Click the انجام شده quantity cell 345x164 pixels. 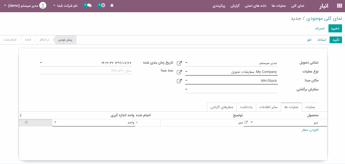pyautogui.click(x=148, y=123)
